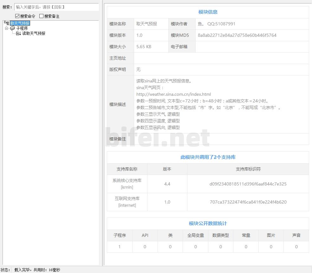
Task: Click the 此模块共调用了2个支持库 heading
Action: point(208,157)
